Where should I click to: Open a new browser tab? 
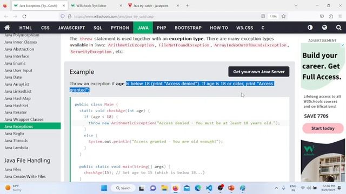tap(188, 6)
